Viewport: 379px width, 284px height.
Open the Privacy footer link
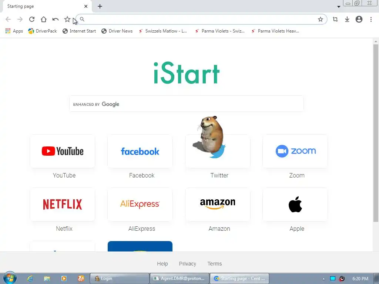point(188,264)
